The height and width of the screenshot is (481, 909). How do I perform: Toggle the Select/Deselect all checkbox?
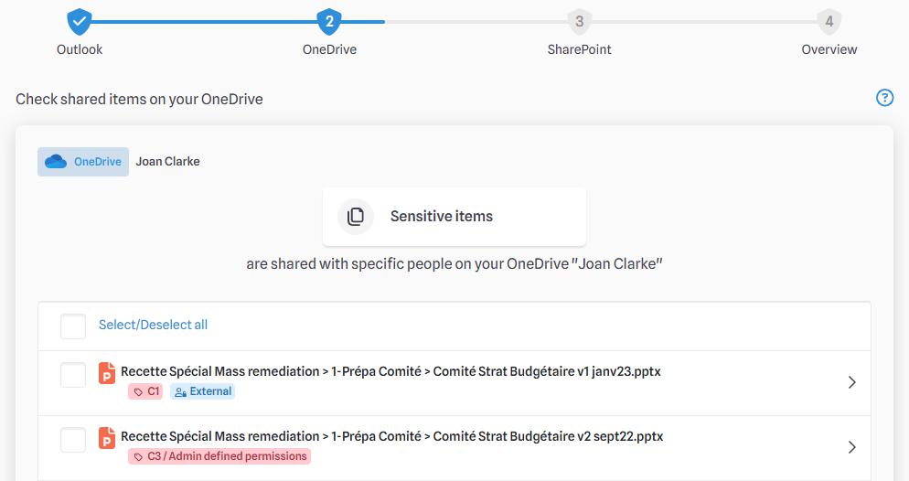[73, 326]
